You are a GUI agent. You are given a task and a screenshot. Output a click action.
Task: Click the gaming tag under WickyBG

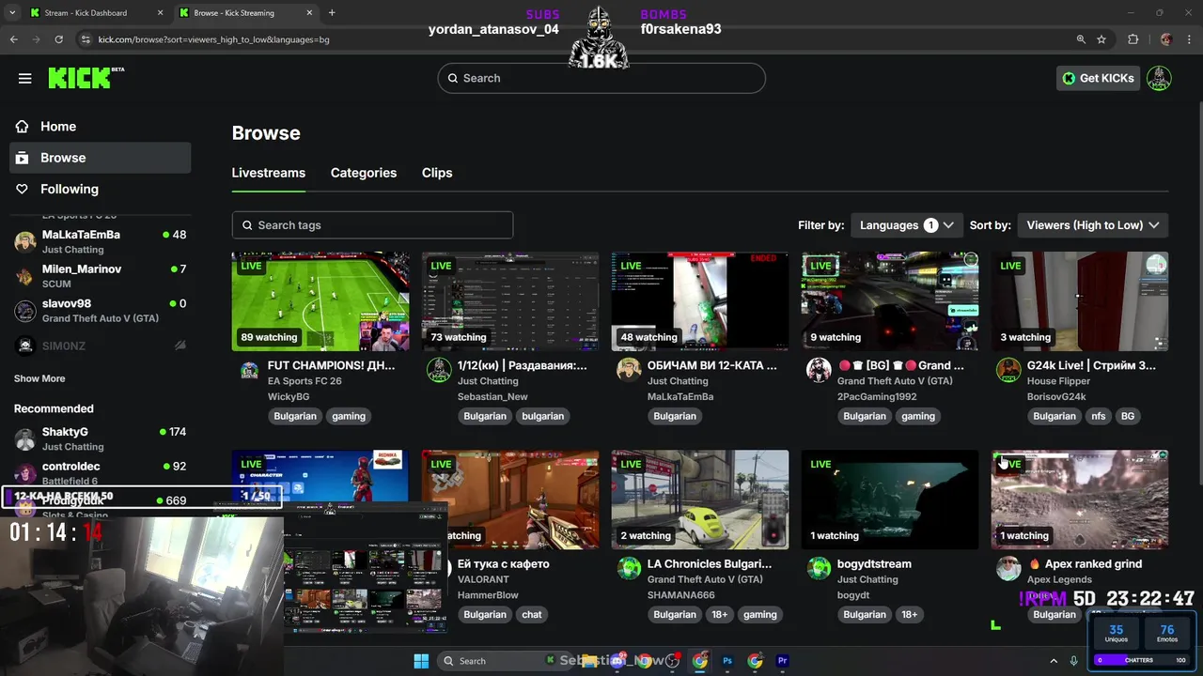[x=349, y=416]
